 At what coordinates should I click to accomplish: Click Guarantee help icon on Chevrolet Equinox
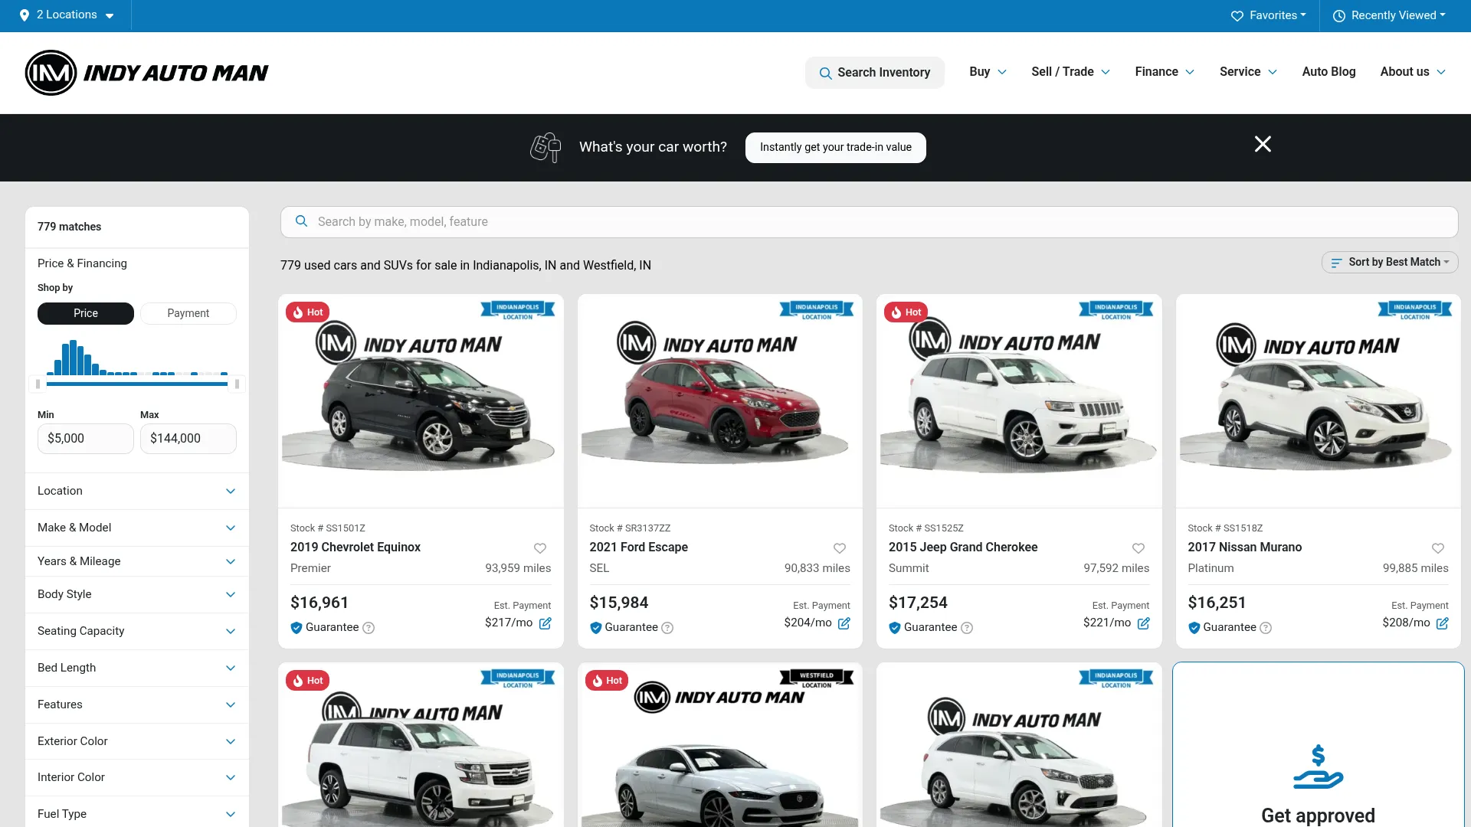point(369,628)
